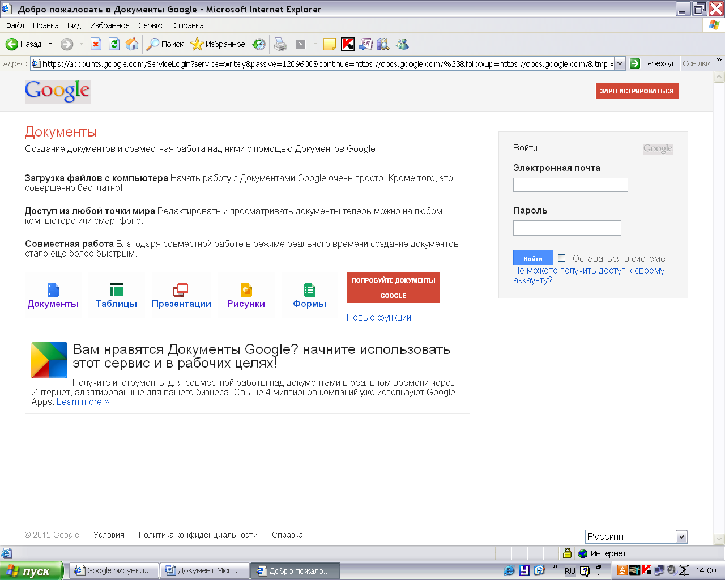Go back with the Назад button
This screenshot has width=725, height=580.
coord(24,44)
